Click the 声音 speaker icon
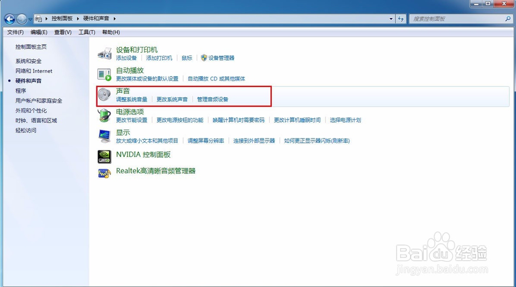The height and width of the screenshot is (287, 516). pyautogui.click(x=105, y=95)
